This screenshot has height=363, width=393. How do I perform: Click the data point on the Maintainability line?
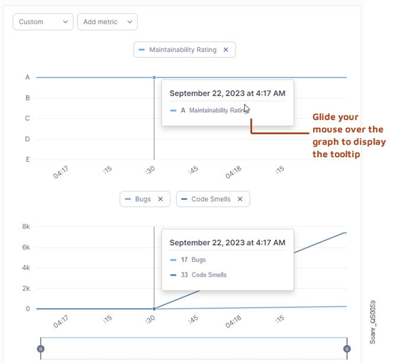pos(154,77)
